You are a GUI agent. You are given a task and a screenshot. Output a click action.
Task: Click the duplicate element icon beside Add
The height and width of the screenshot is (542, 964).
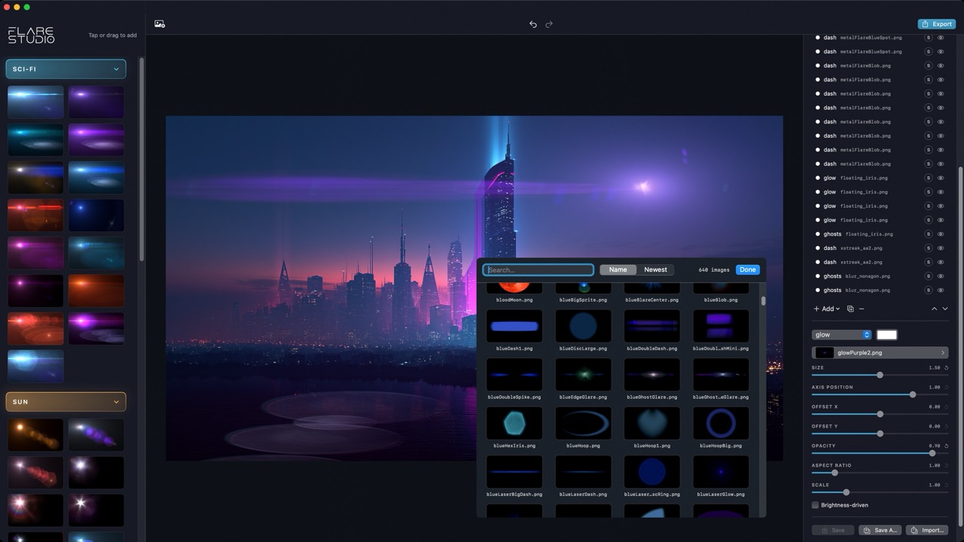point(850,309)
